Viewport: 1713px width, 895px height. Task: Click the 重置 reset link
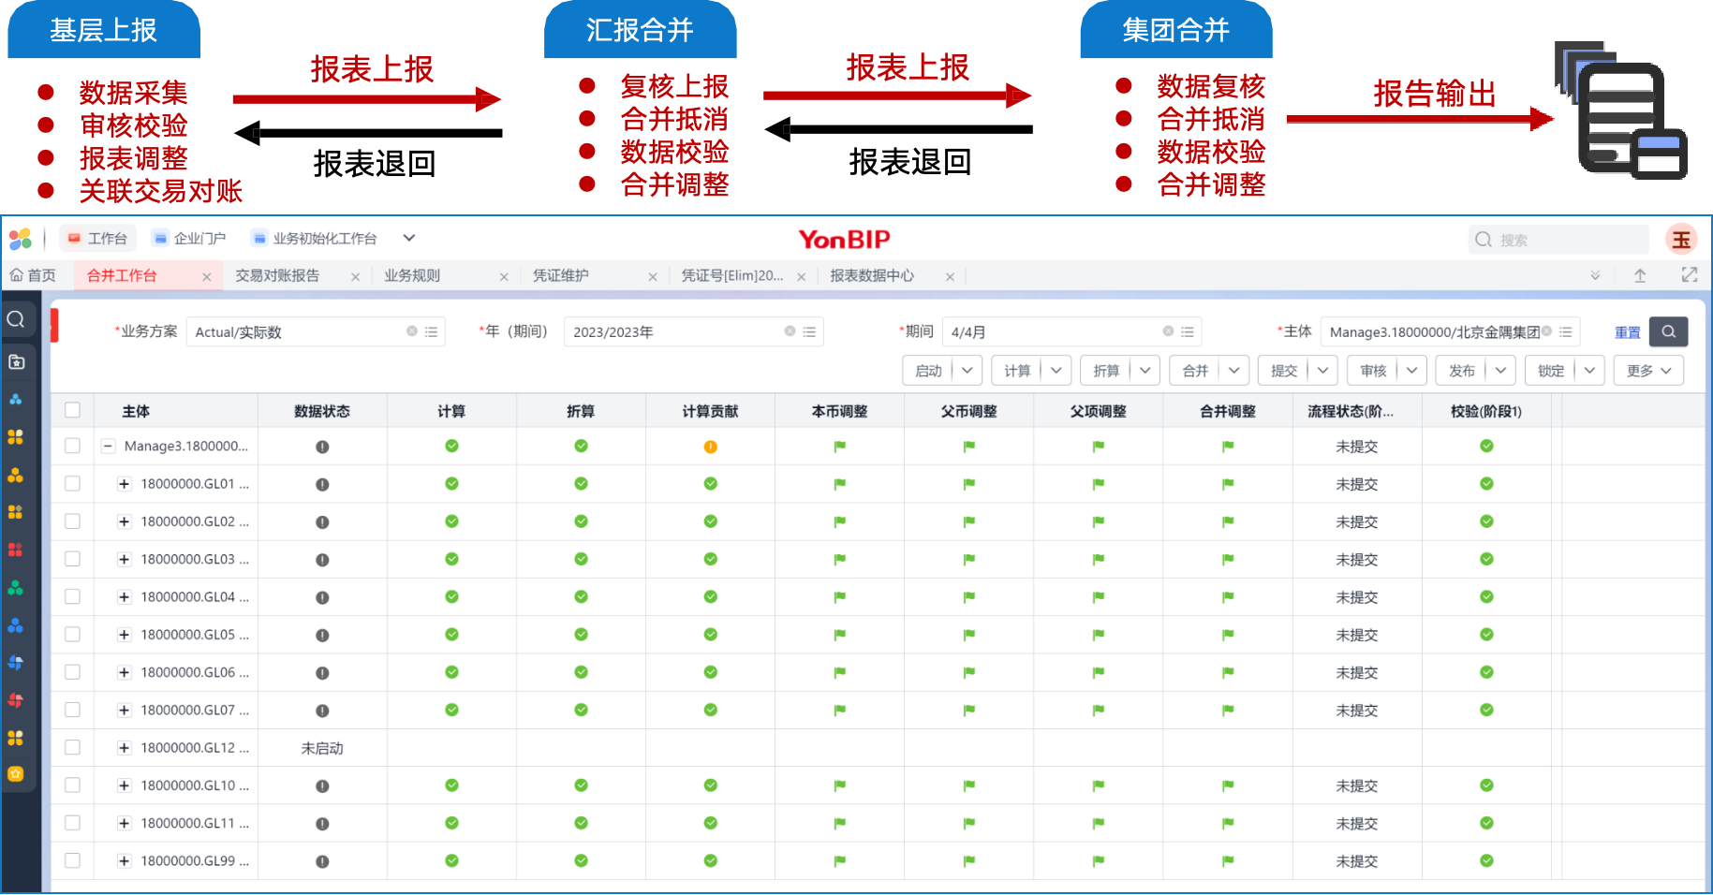[1627, 332]
